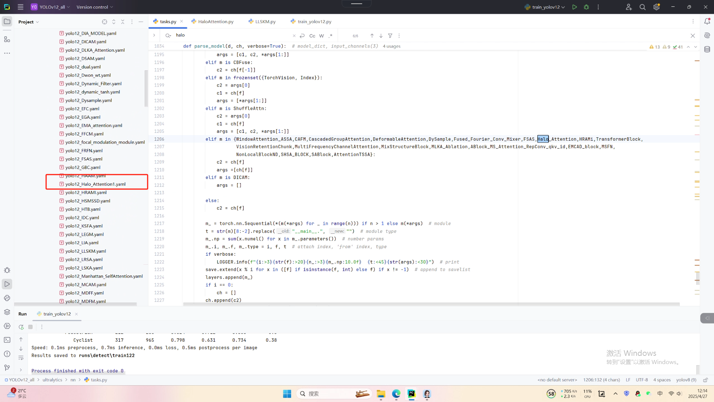The image size is (714, 402).
Task: Open yolo12_Halo_Attention1.yaml in project tree
Action: click(x=95, y=184)
